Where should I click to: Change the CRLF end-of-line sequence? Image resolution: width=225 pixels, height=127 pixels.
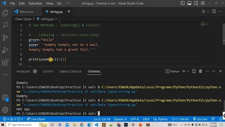pos(146,119)
